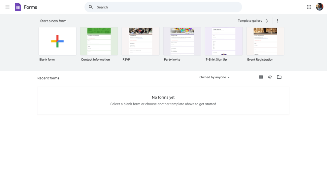Select the Contact Information template
Image resolution: width=330 pixels, height=186 pixels.
click(99, 41)
